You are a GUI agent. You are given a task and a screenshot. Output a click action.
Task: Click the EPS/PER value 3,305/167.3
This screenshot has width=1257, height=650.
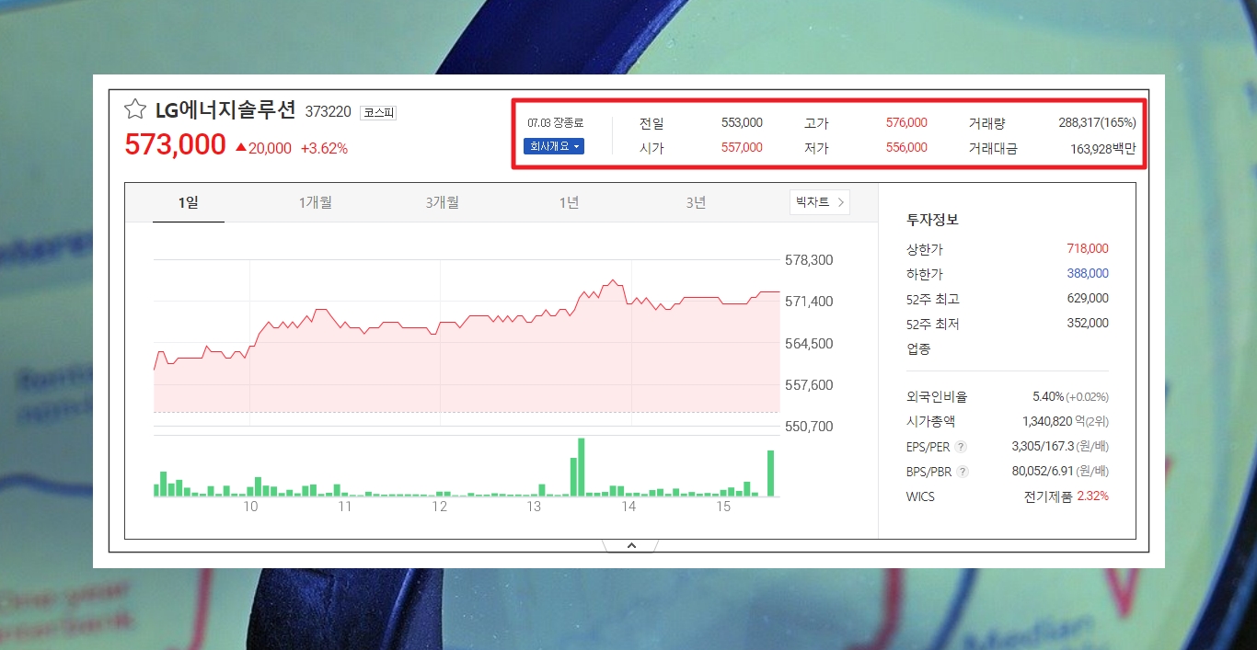(x=1042, y=446)
